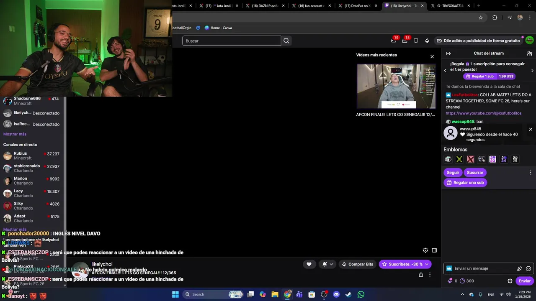Screen dimensions: 536x301
Task: Click the Bits diamond icon in top bar
Action: tap(427, 41)
